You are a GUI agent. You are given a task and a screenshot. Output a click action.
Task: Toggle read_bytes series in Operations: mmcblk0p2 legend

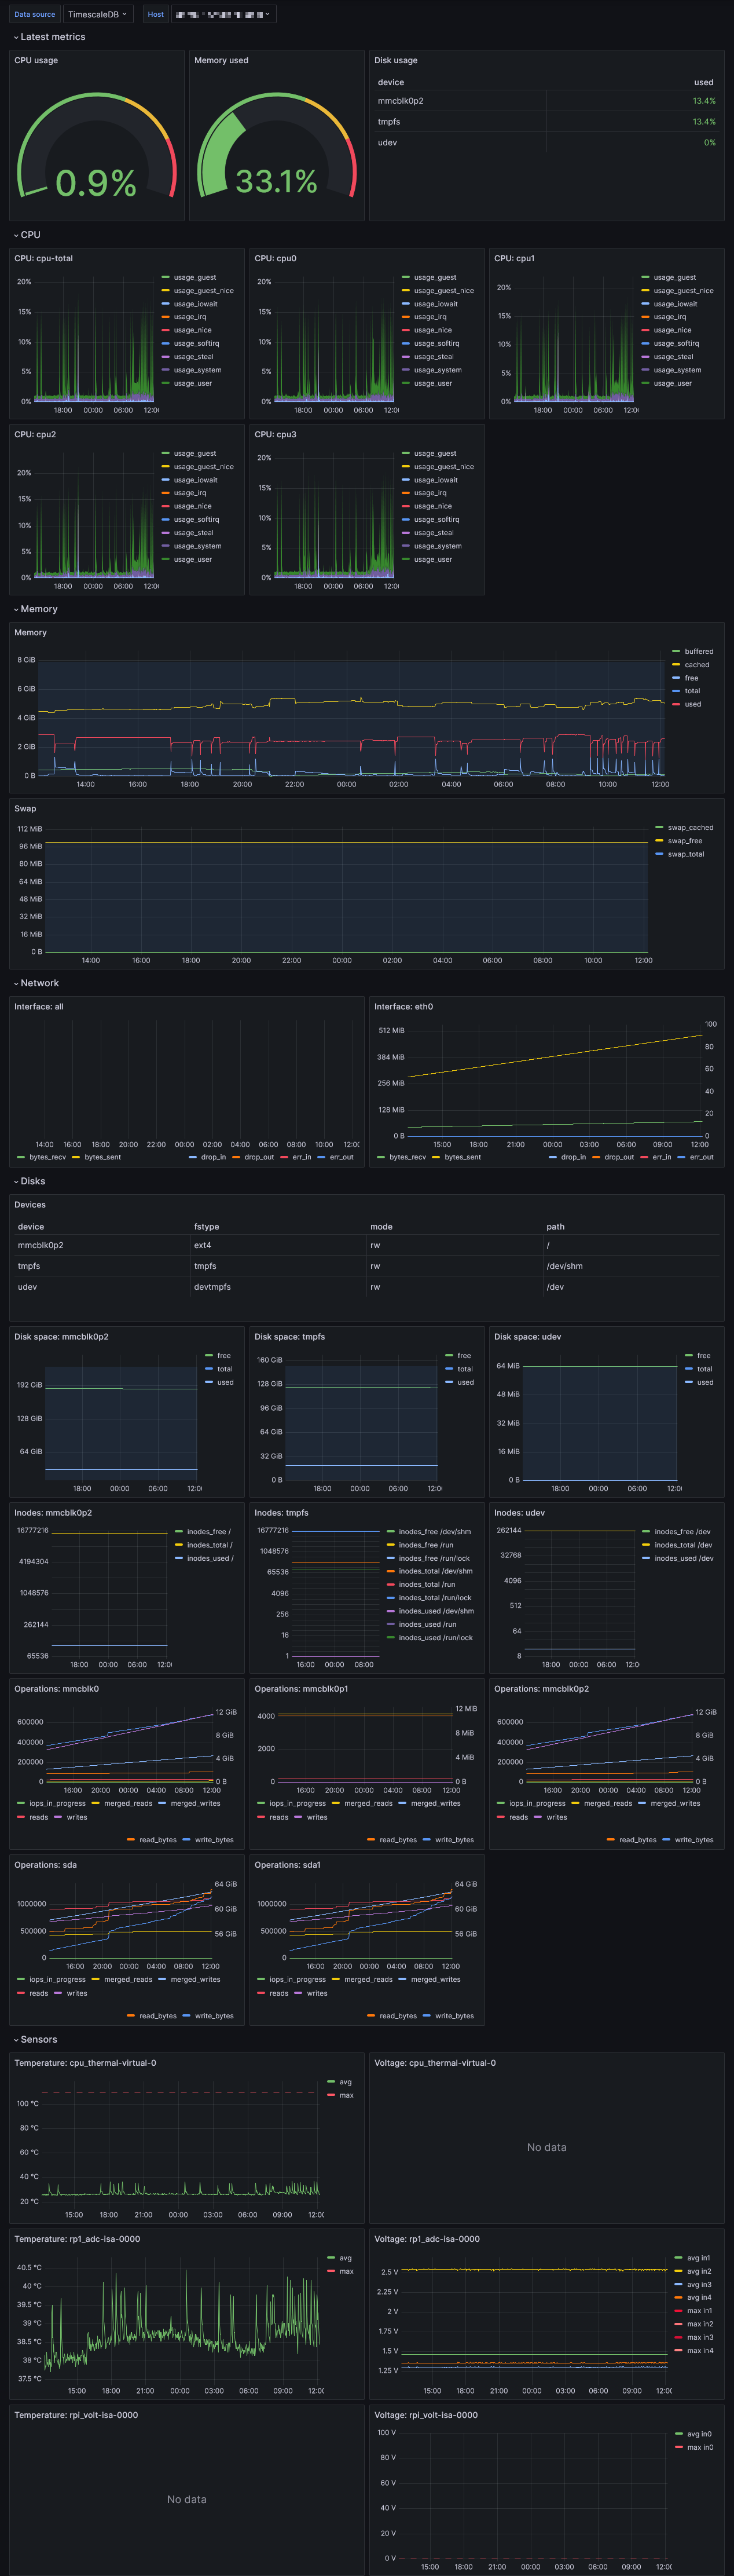point(638,1839)
